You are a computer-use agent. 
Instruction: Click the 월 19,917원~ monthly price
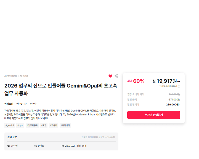point(166,81)
